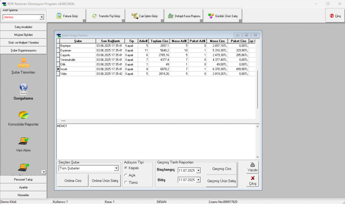Click the Geçmiş Ciro button
Screen dimensions: 345x204
222,169
